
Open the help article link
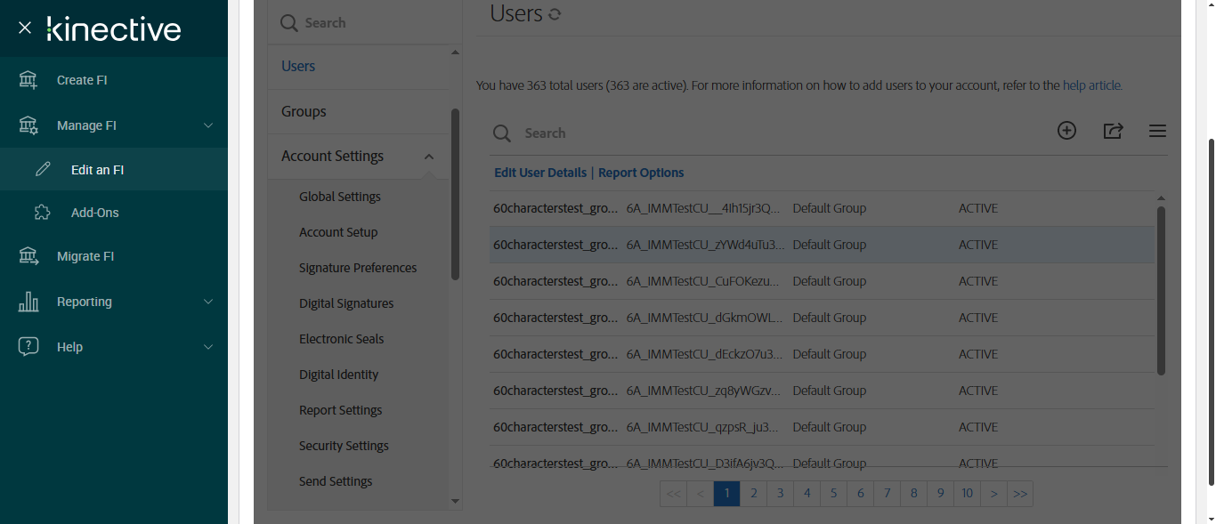click(x=1091, y=86)
